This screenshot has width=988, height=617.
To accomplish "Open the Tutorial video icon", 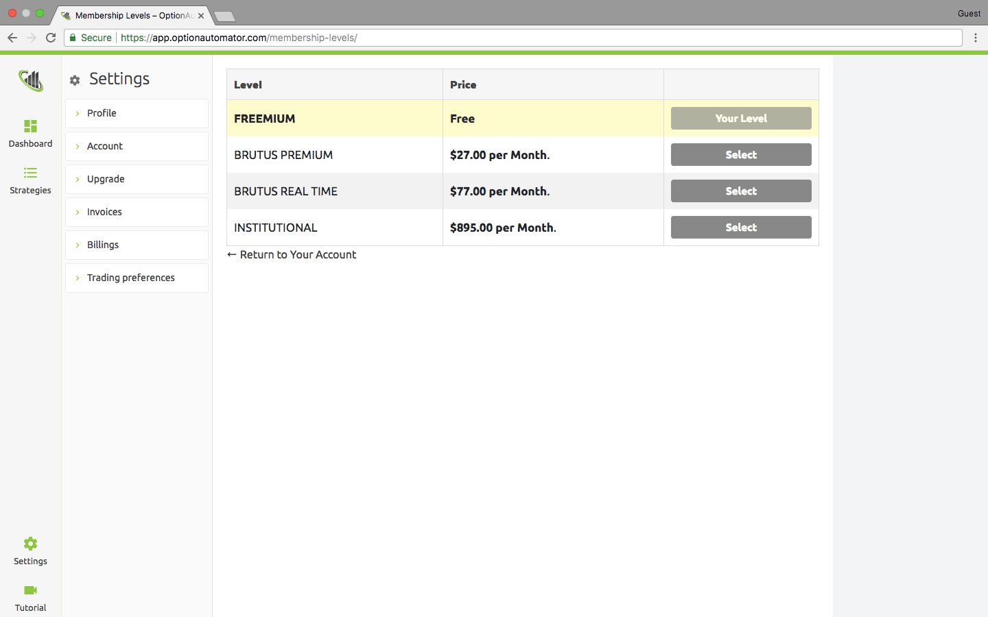I will click(x=30, y=590).
